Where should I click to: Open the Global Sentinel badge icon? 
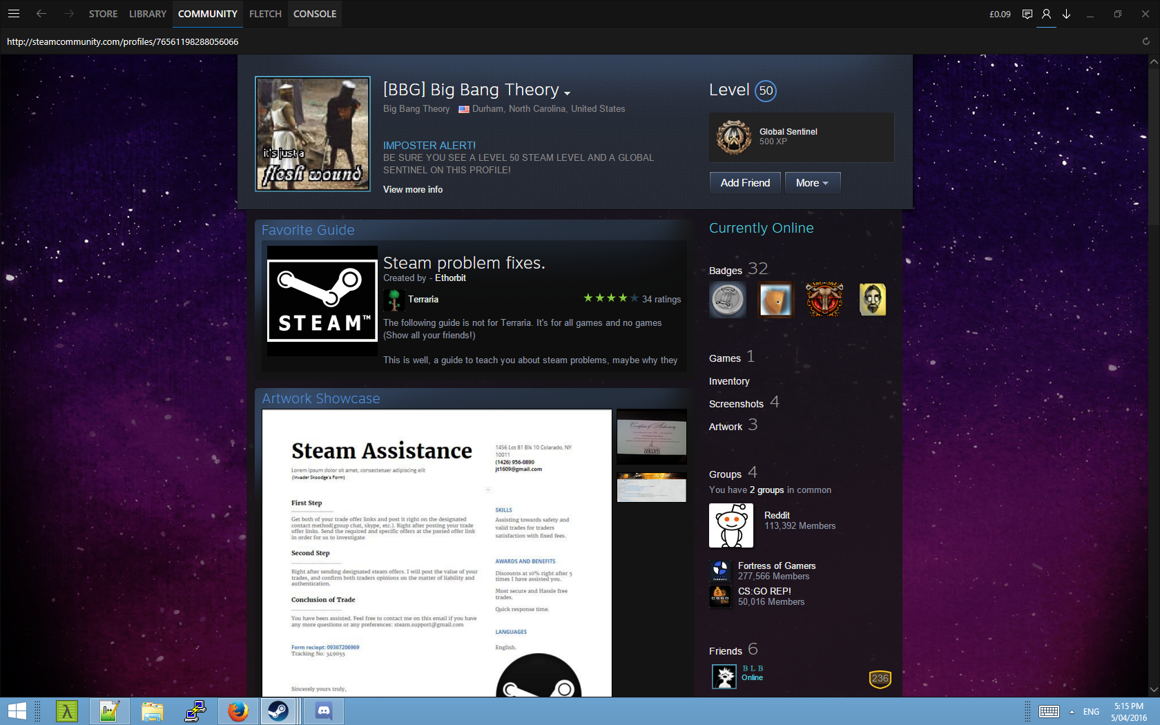(733, 137)
